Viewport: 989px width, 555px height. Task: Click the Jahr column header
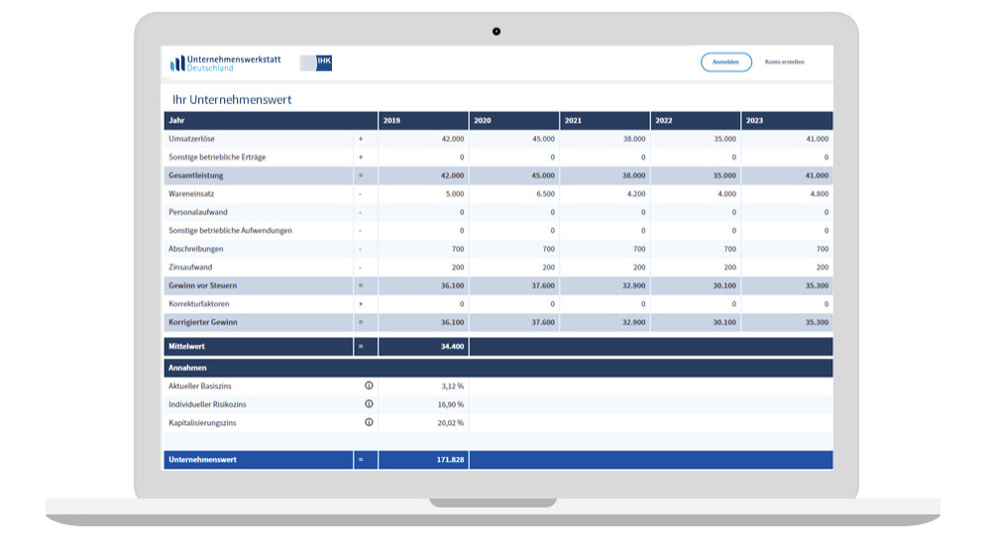(258, 121)
